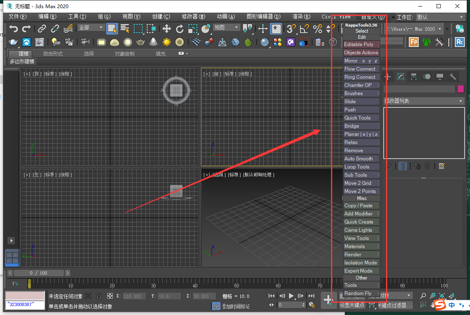The width and height of the screenshot is (470, 315).
Task: Toggle the selection lock padlock
Action: coord(99,296)
